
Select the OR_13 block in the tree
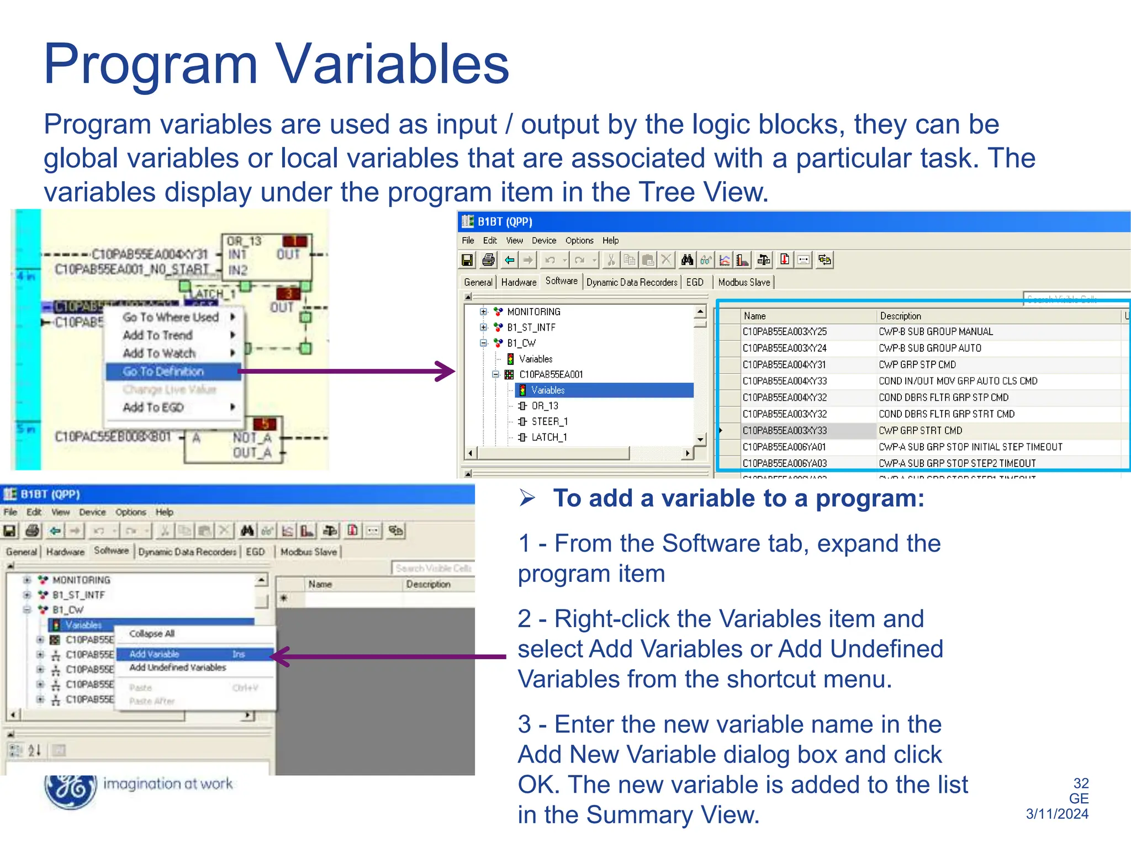point(544,406)
